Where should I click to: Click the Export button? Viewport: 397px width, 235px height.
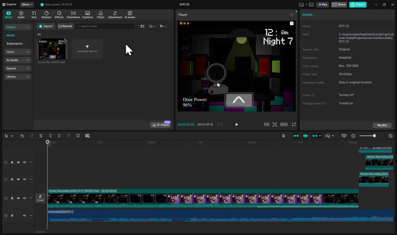(358, 4)
